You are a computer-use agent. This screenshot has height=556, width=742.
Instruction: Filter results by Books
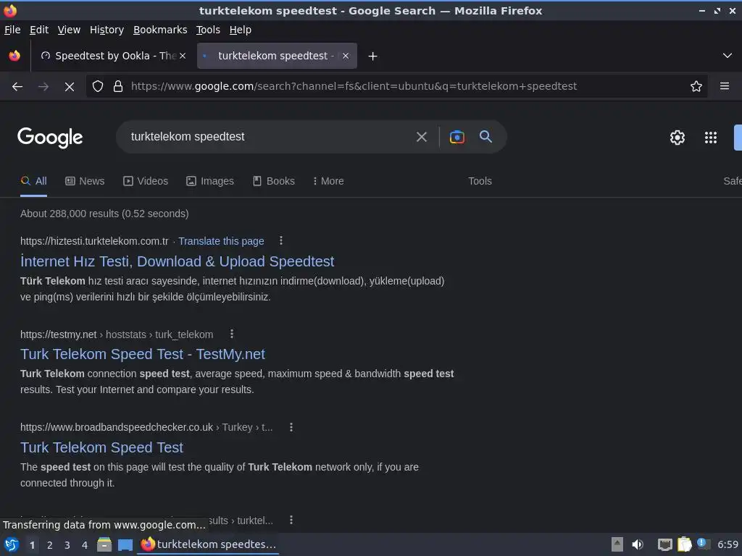pyautogui.click(x=273, y=181)
